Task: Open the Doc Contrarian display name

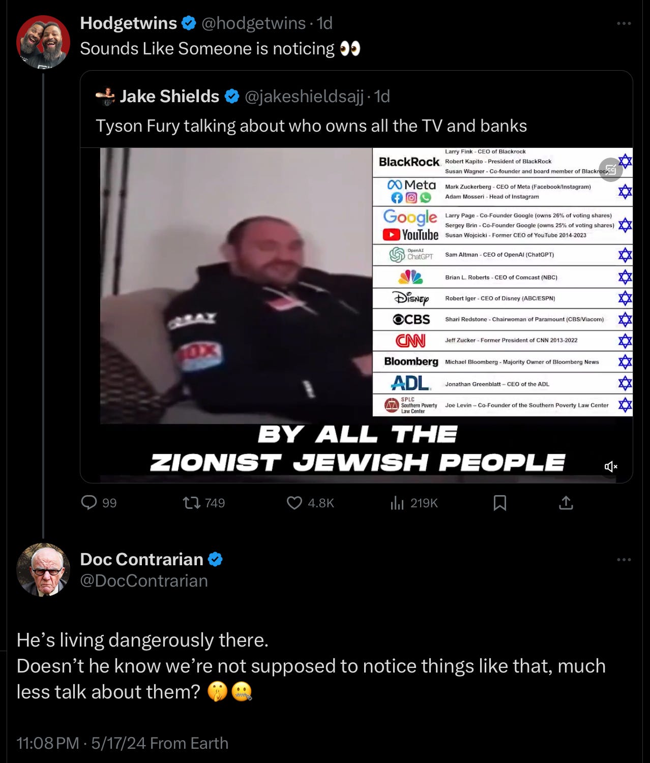Action: click(x=141, y=559)
